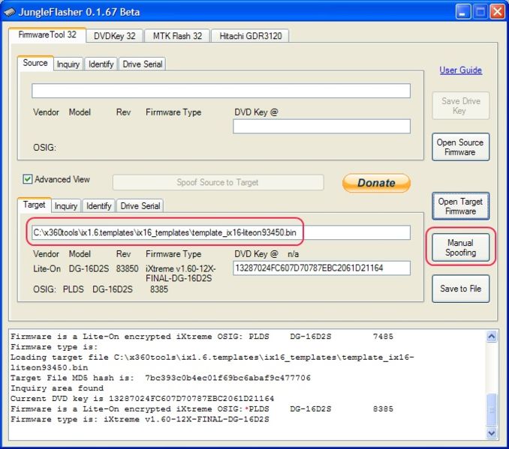509x449 pixels.
Task: Click the Manual Spoofing button
Action: (461, 247)
